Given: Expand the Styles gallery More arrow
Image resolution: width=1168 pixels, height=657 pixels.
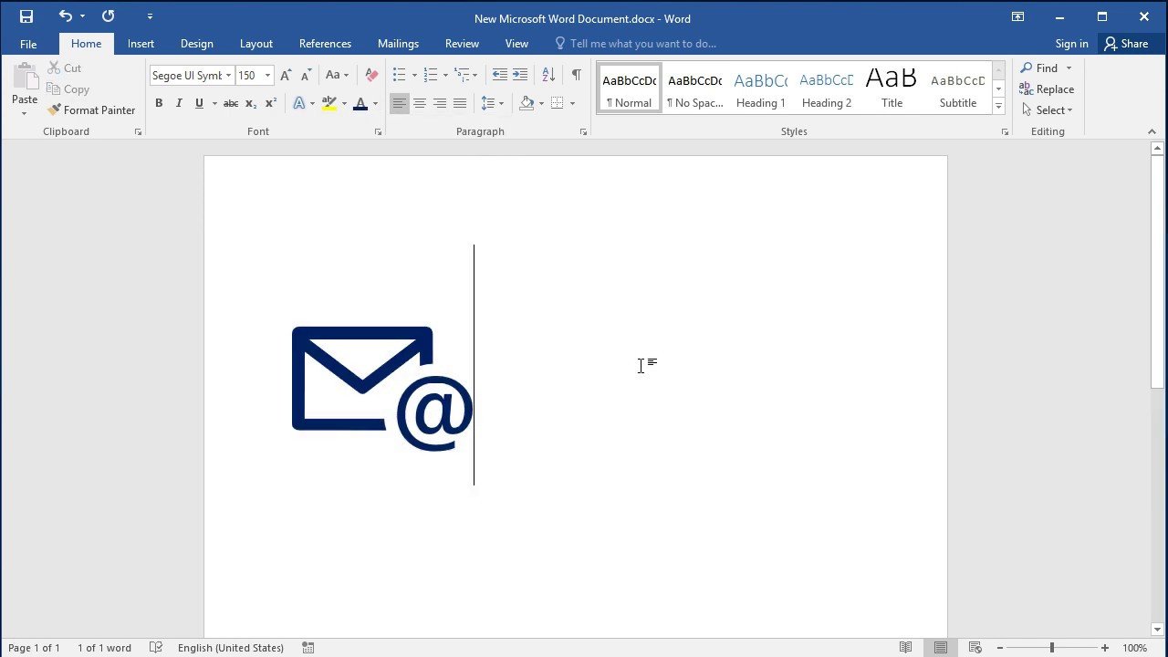Looking at the screenshot, I should click(998, 107).
